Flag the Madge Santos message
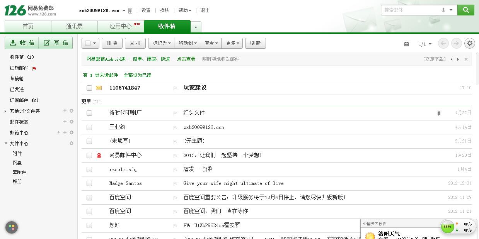Viewport: 479px width, 239px height. [175, 184]
